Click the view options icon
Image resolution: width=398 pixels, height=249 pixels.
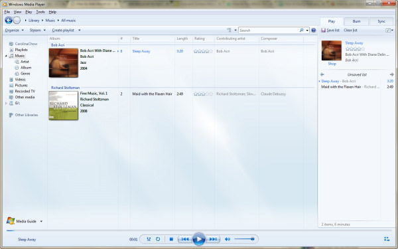(230, 31)
